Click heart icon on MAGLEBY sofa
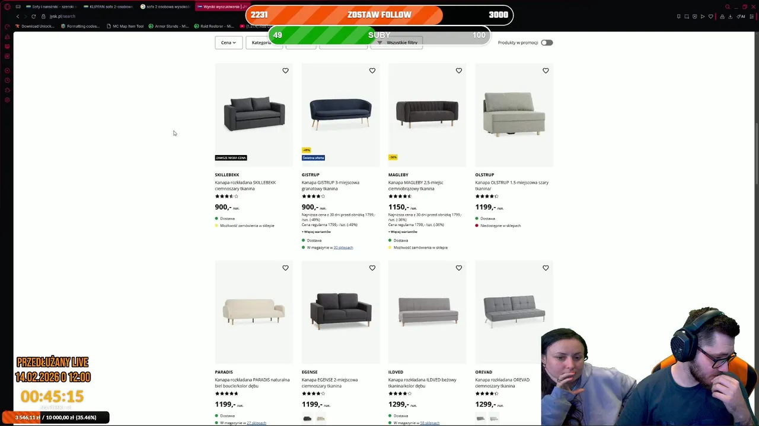This screenshot has height=426, width=759. tap(459, 70)
